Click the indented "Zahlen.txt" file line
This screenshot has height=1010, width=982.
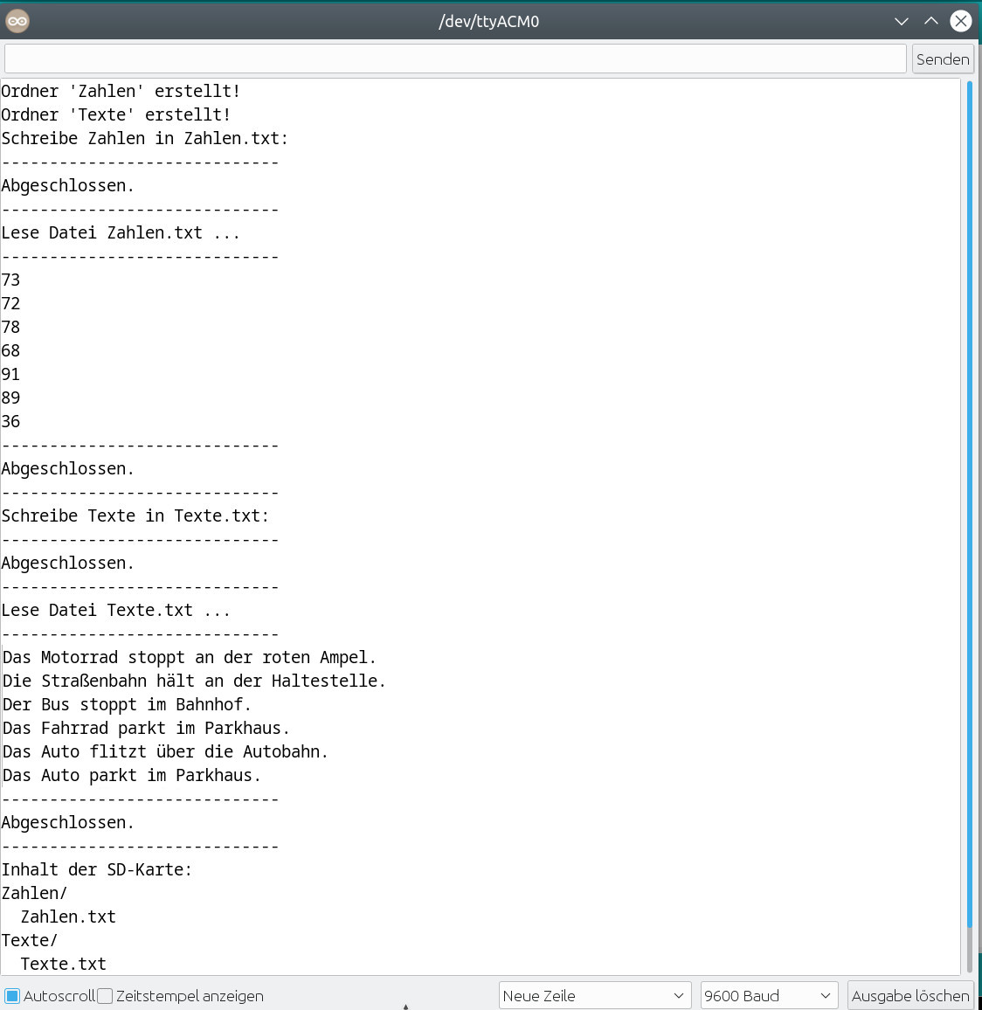point(68,917)
